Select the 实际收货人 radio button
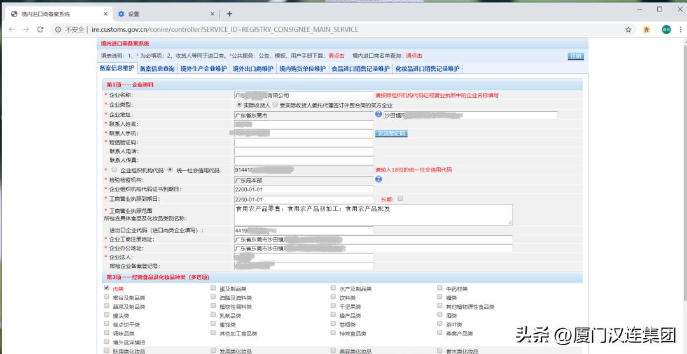The width and height of the screenshot is (687, 354). (239, 105)
